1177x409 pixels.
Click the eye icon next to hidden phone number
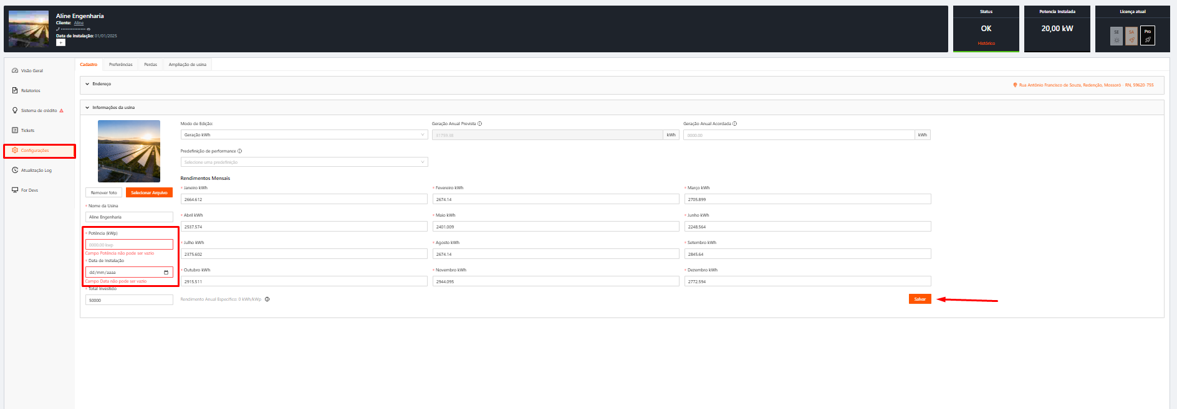[89, 29]
